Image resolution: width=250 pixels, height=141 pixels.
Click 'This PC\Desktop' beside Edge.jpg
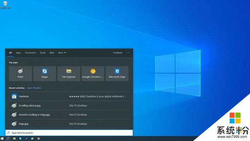(78, 123)
